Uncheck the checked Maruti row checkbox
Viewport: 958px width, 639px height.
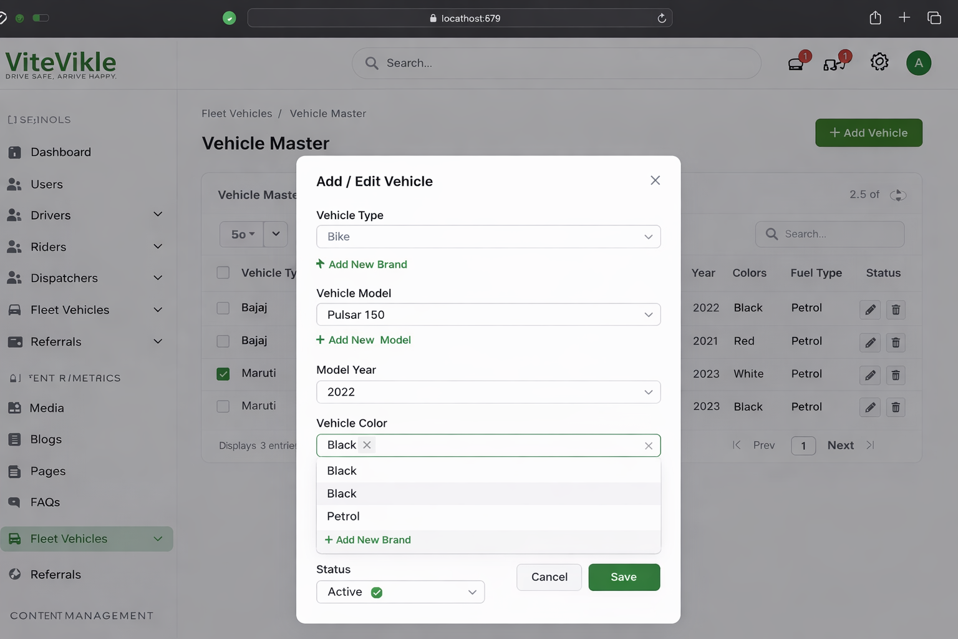223,374
